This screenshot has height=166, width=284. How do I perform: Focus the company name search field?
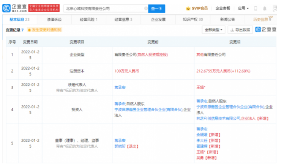[106, 8]
